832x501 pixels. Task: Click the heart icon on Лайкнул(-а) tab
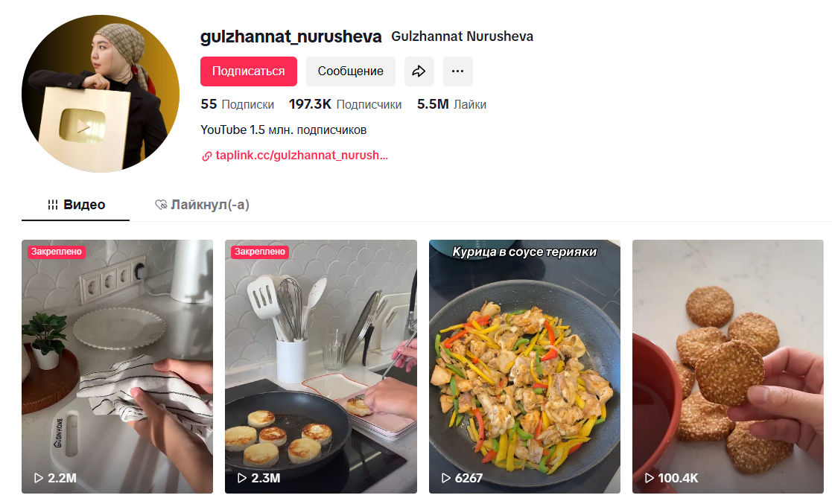tap(161, 205)
